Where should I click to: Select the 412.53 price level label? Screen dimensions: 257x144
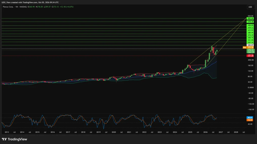pos(250,30)
